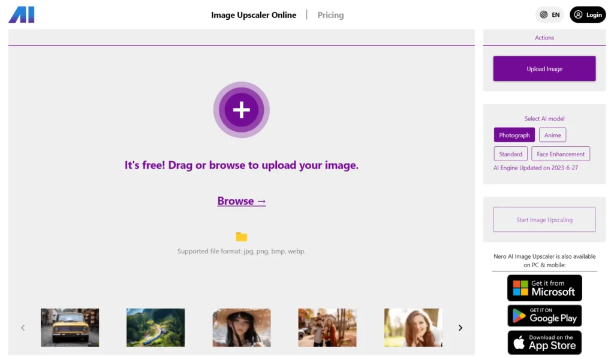
Task: Advance the carousel with the right arrow
Action: tap(460, 328)
